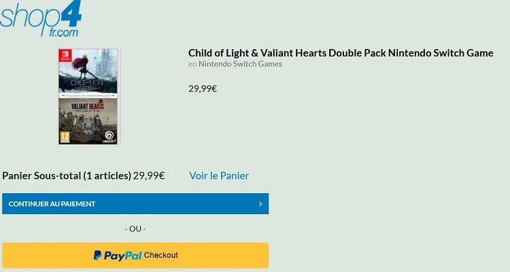This screenshot has height=272, width=510.
Task: Click the Child of Light & Valiant Hearts title
Action: [x=341, y=53]
